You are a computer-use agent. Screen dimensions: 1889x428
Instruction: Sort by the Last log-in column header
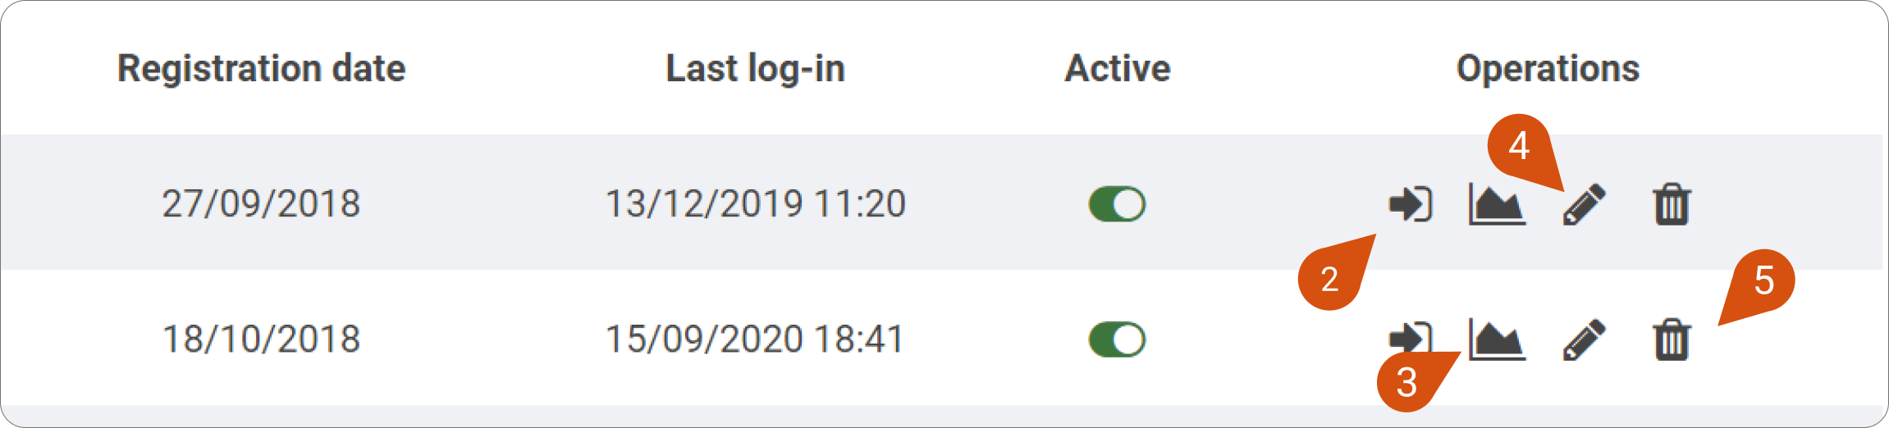coord(755,69)
